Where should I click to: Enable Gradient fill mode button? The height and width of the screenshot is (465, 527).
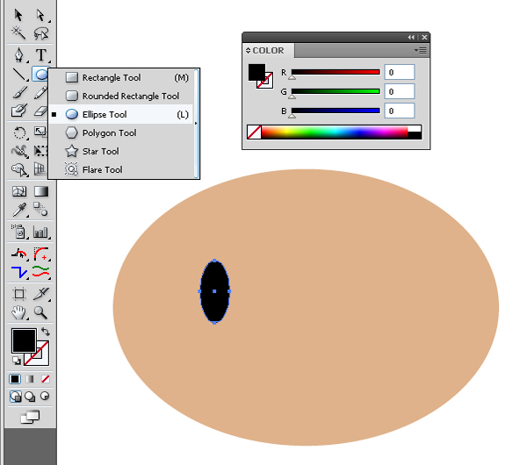[x=30, y=379]
